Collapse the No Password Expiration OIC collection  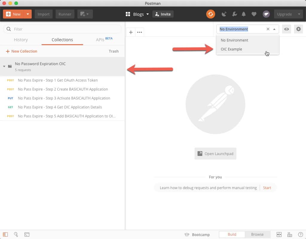pyautogui.click(x=4, y=64)
